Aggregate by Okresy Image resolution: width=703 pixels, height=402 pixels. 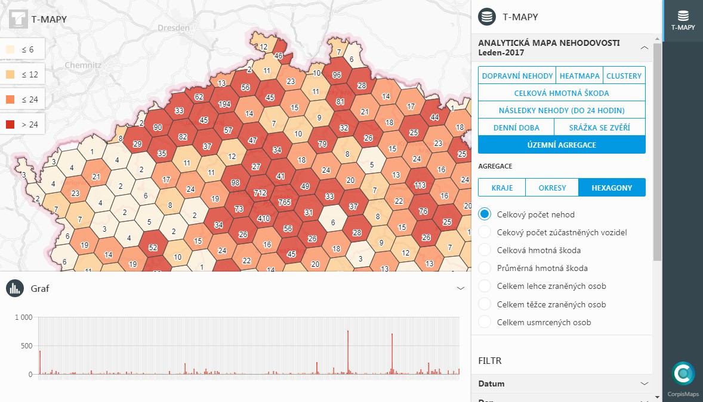coord(552,188)
